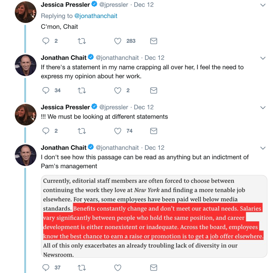Reply to Jessica Pressler's "C'mon, Chait" tweet
The image size is (280, 273).
coord(46,41)
